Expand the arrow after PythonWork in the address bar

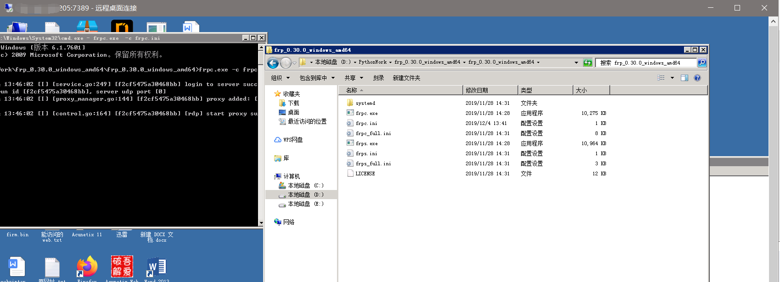click(x=391, y=62)
